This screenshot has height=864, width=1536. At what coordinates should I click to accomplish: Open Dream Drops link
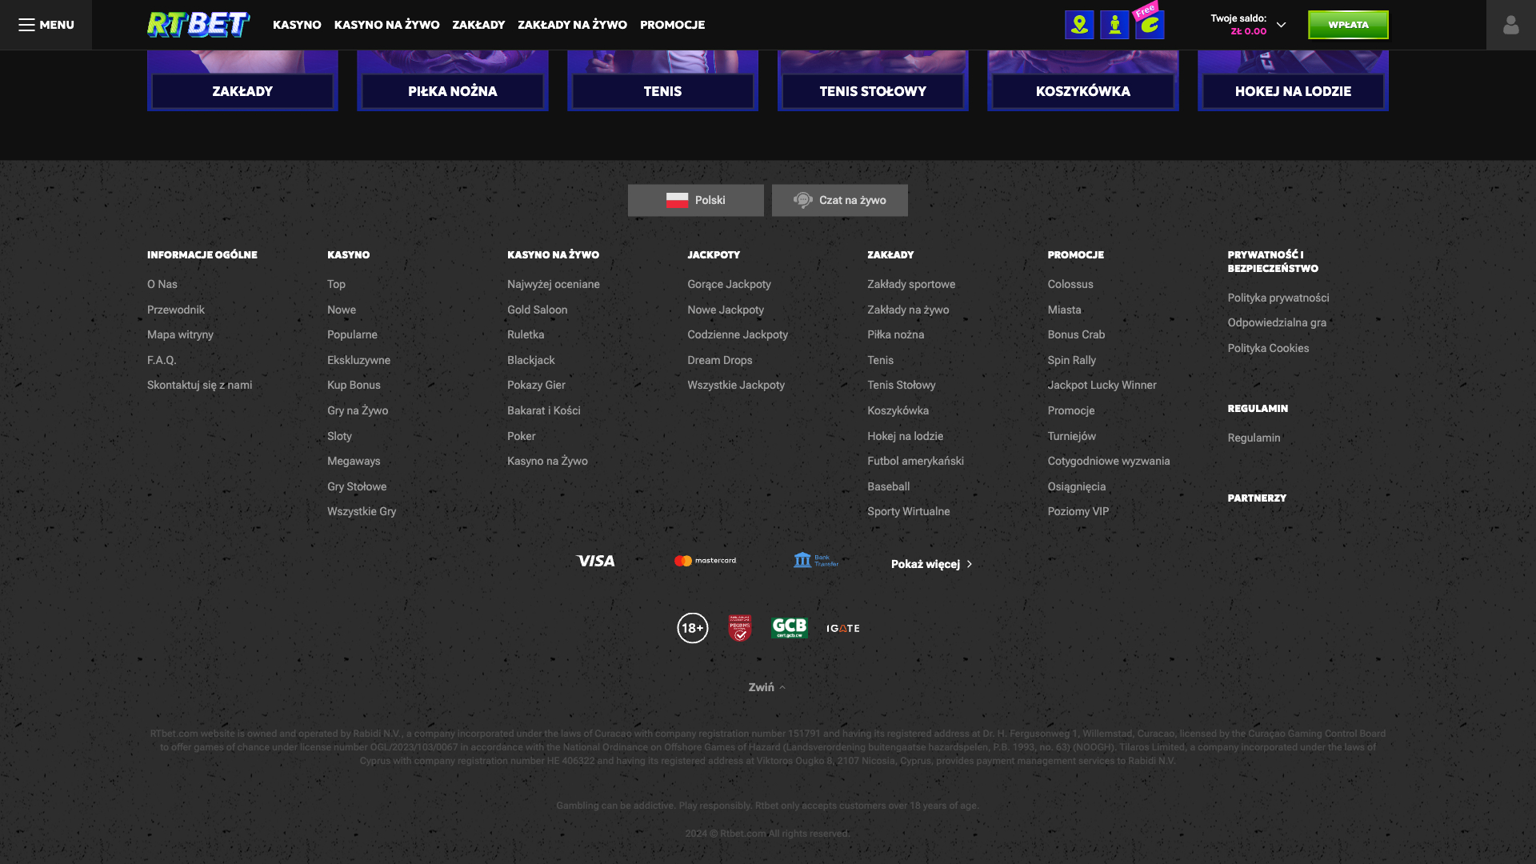pos(719,360)
